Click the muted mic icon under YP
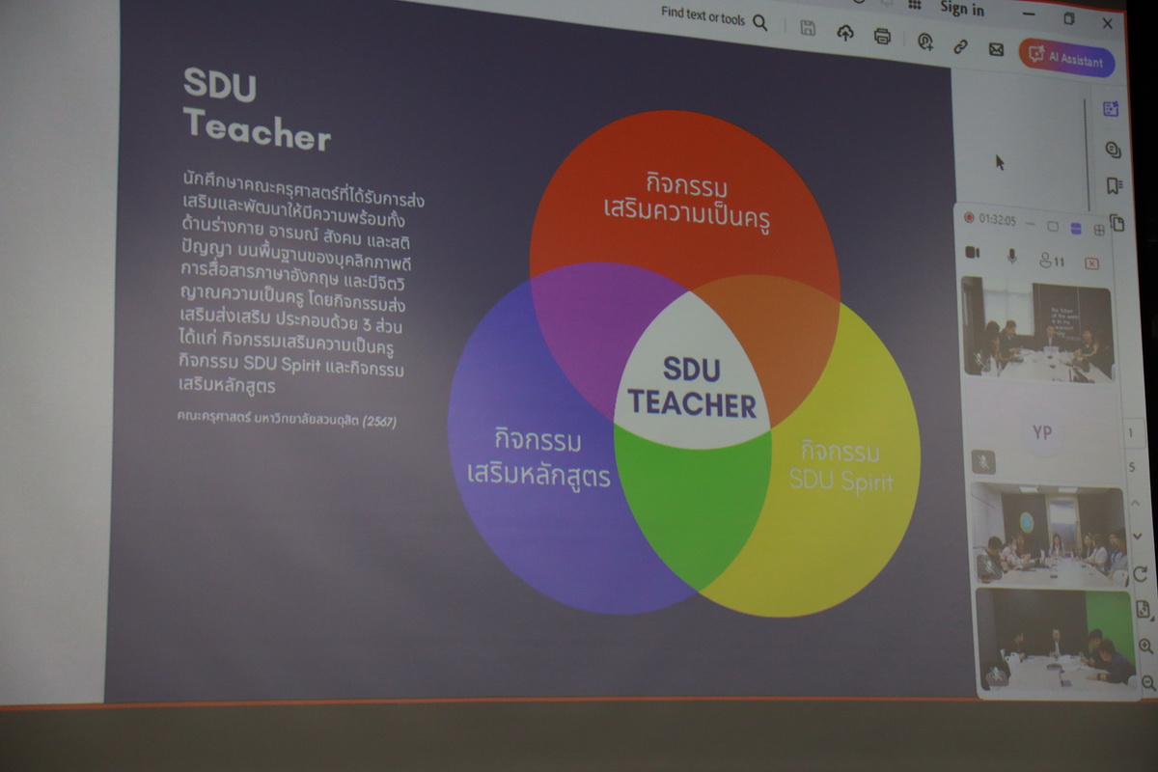The height and width of the screenshot is (772, 1158). click(x=982, y=462)
